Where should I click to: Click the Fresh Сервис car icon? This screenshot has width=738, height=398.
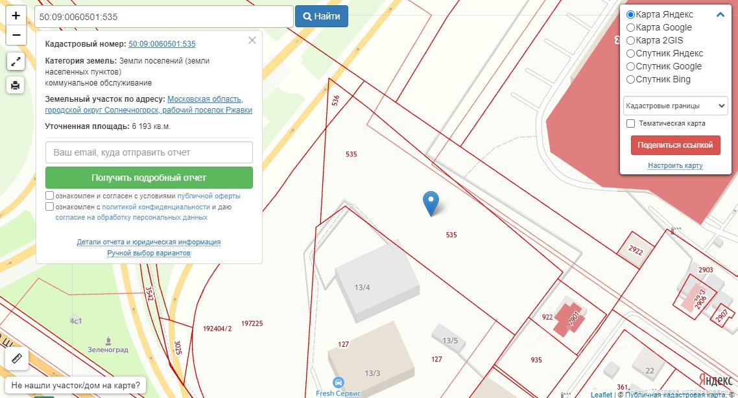click(338, 382)
